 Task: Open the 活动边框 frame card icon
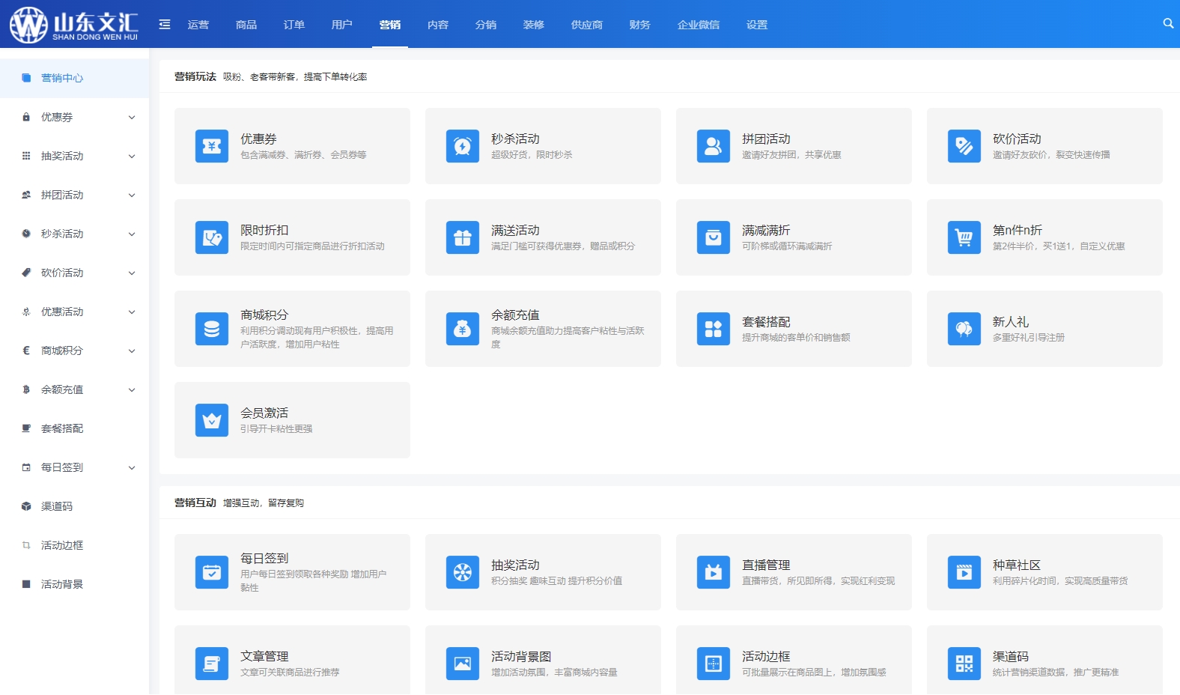click(x=714, y=664)
